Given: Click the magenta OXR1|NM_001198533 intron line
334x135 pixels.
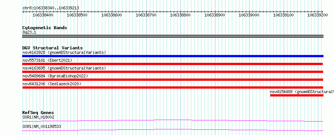Looking at the screenshot, I should pyautogui.click(x=173, y=130).
